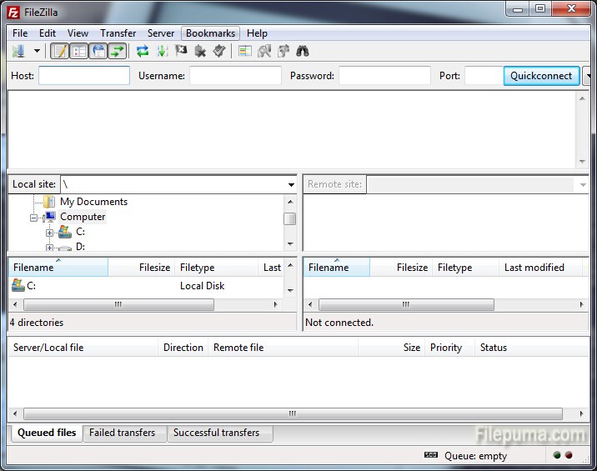Toggle transfer queue display
This screenshot has height=471, width=597.
tap(118, 52)
